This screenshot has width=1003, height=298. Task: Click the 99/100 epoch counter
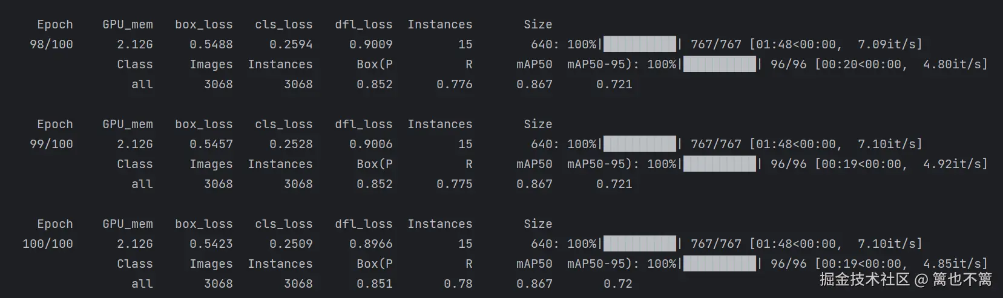click(x=51, y=144)
